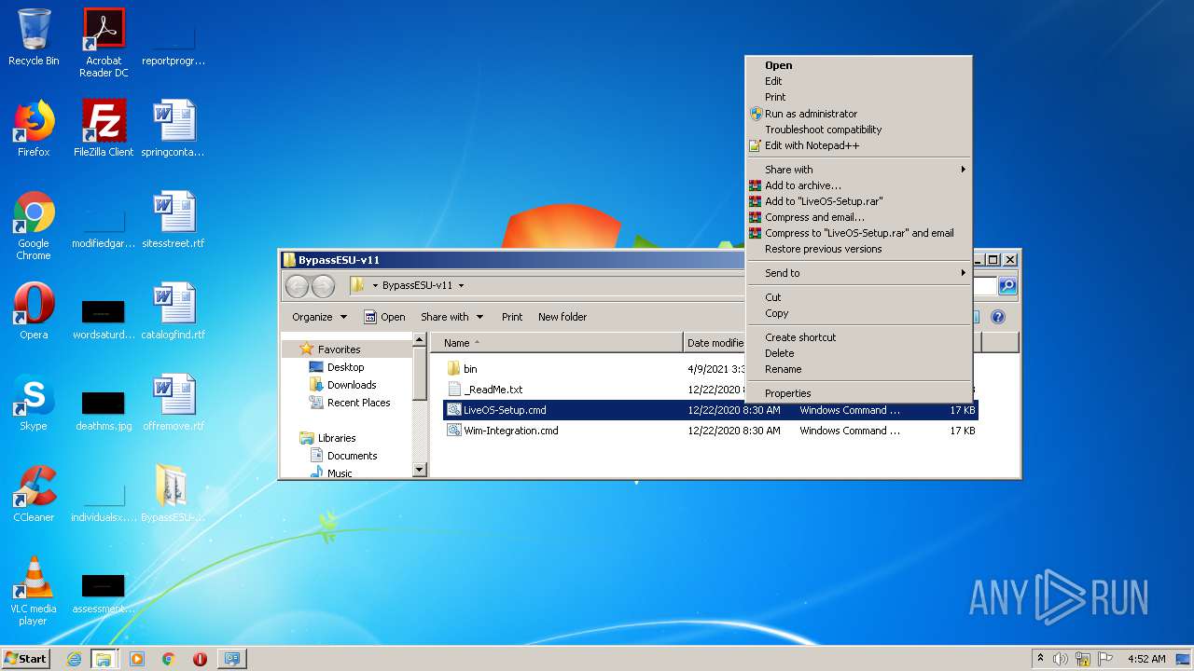Open Google Chrome desktop shortcut
Viewport: 1194px width, 671px height.
pos(34,226)
